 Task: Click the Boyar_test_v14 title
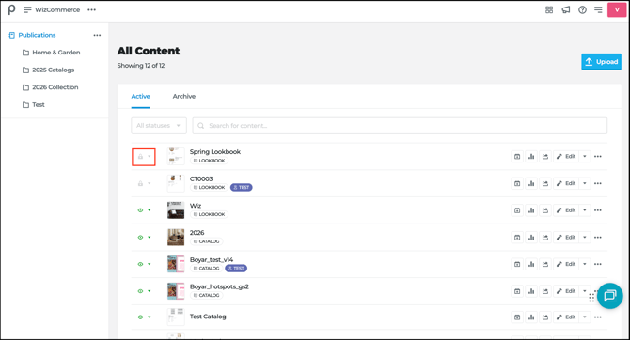coord(212,260)
